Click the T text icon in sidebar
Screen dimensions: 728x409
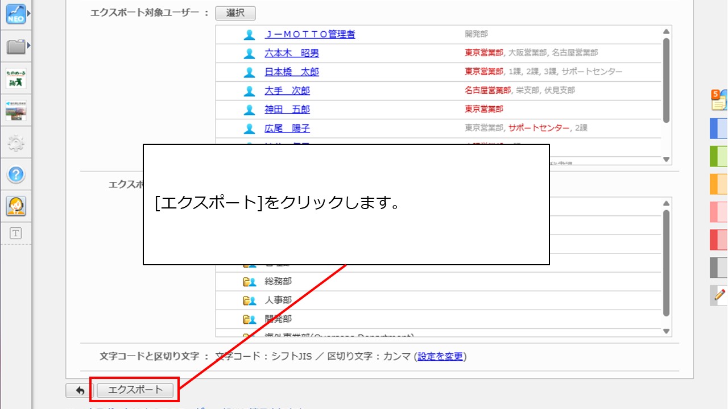(16, 233)
